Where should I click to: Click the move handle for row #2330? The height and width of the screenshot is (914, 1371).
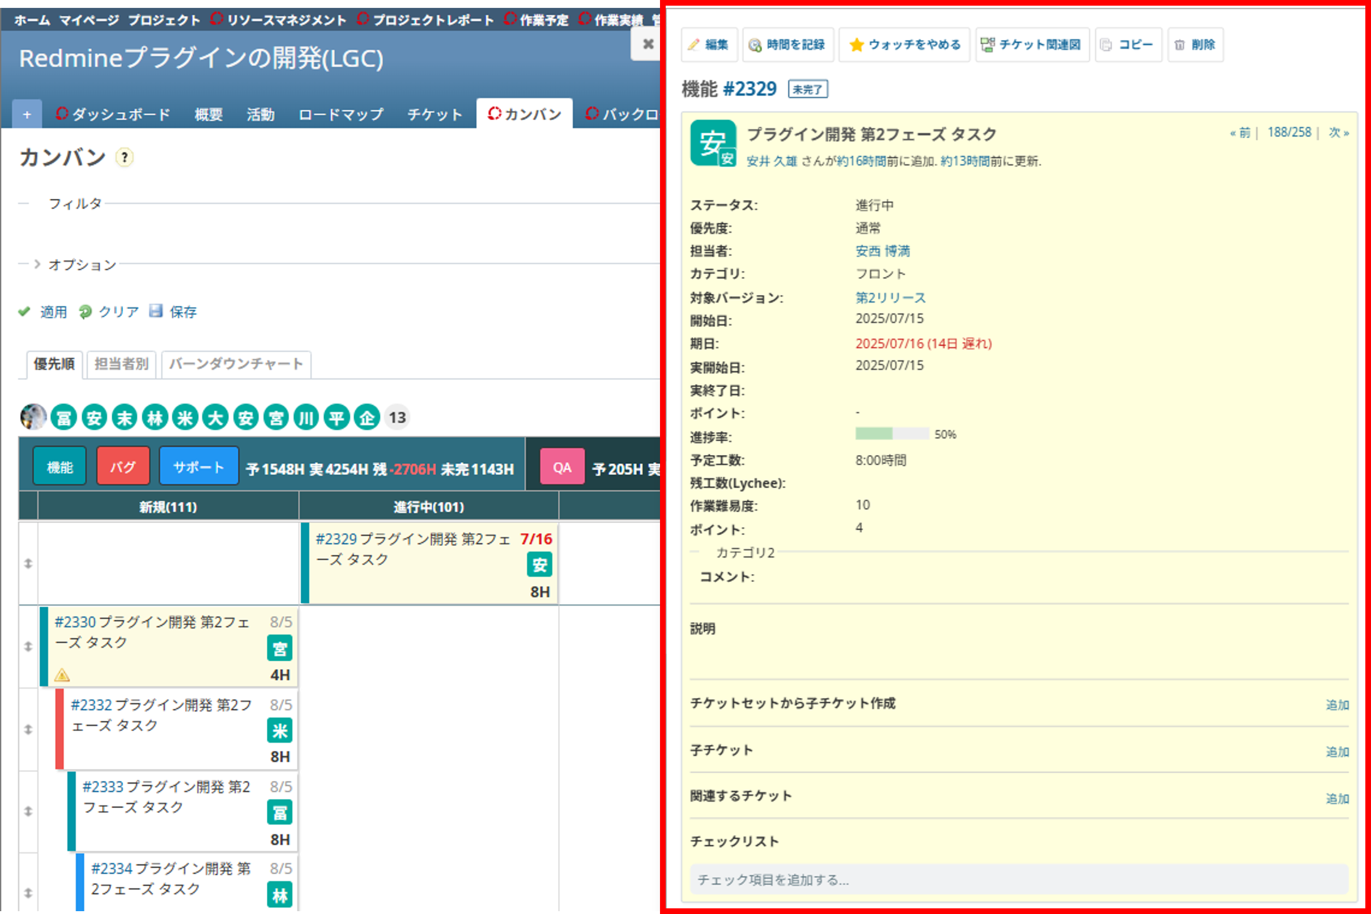pyautogui.click(x=28, y=647)
